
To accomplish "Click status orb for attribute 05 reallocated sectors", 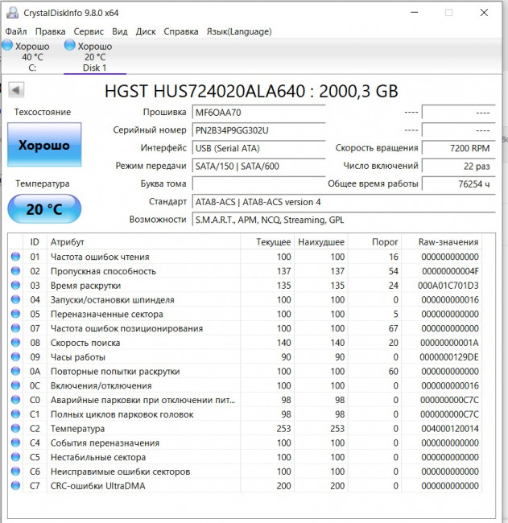I will 15,314.
